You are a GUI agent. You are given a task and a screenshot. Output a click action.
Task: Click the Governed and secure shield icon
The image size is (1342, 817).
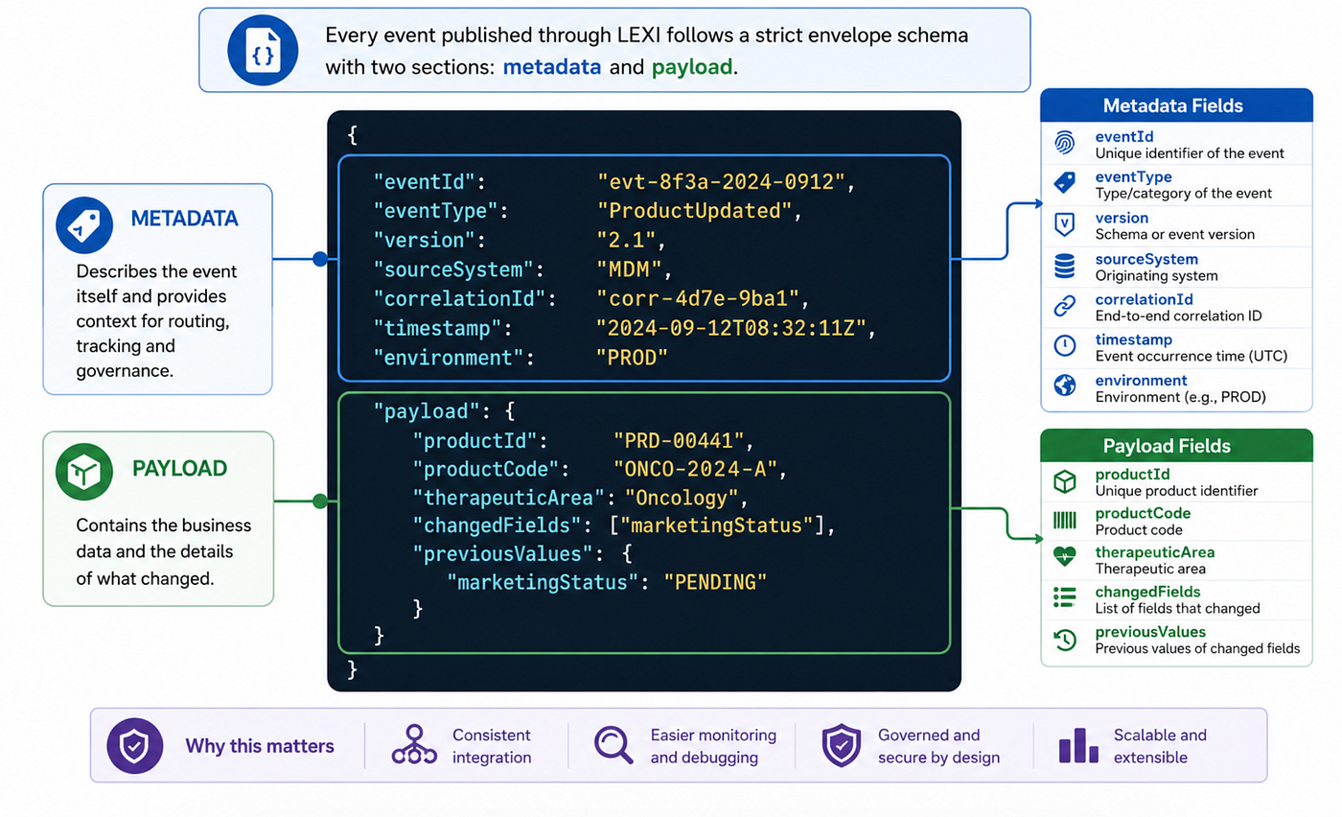tap(842, 745)
